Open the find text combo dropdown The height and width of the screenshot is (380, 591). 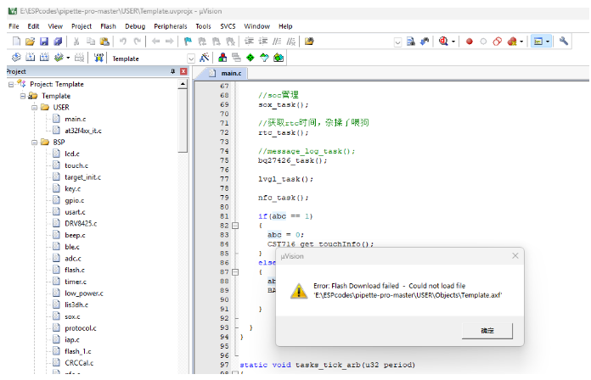click(x=397, y=42)
